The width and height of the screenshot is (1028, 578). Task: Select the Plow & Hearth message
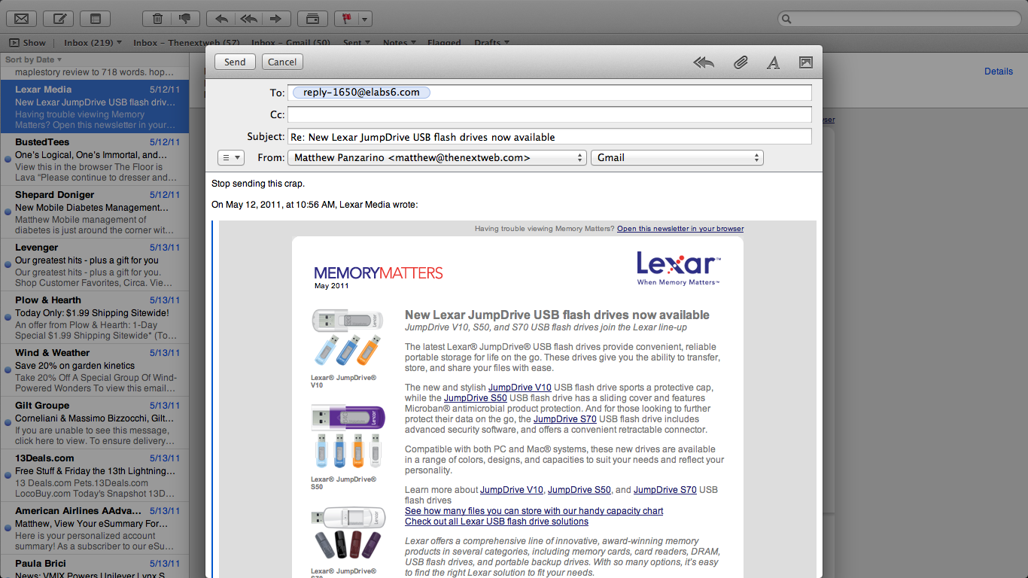point(95,318)
